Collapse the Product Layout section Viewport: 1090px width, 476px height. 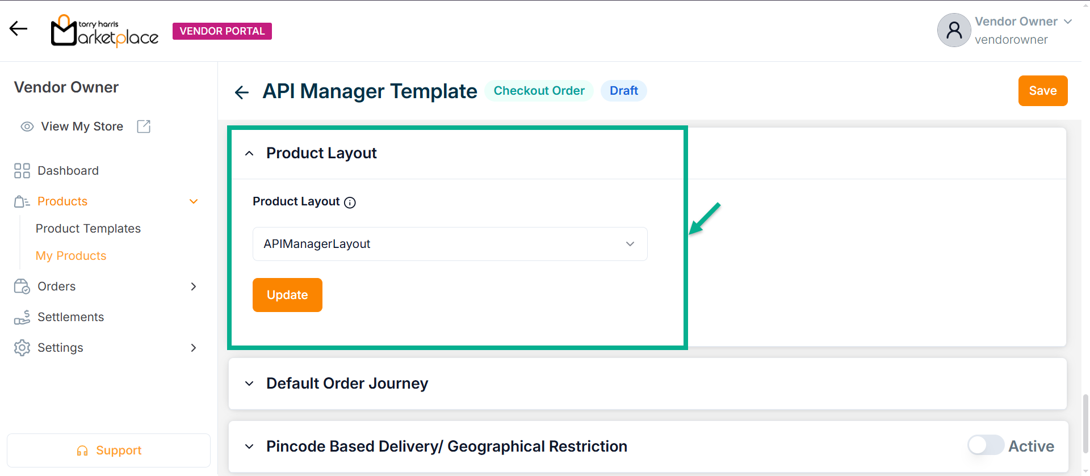(249, 153)
